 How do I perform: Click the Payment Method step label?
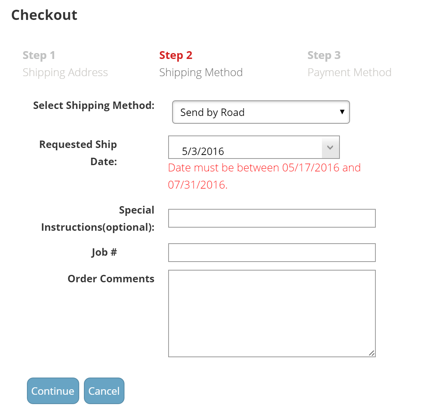pos(349,73)
